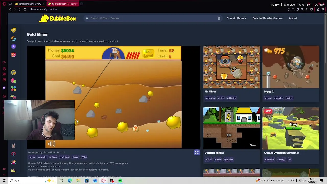327x184 pixels.
Task: Open the weather widget 11°C Kısmen güneşli
Action: 270,181
